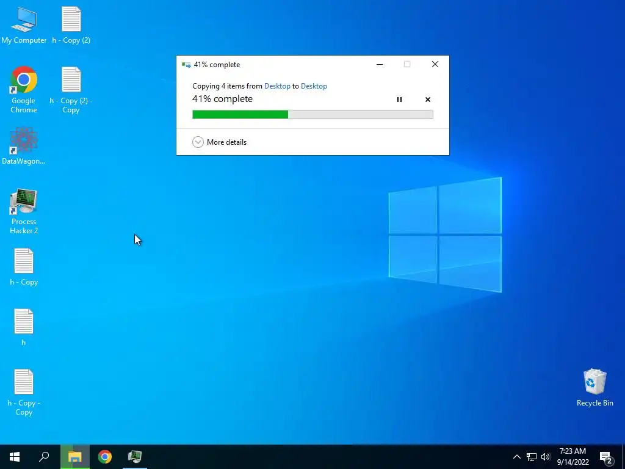
Task: Select the 'h - Copy (2)' file icon
Action: [x=71, y=25]
